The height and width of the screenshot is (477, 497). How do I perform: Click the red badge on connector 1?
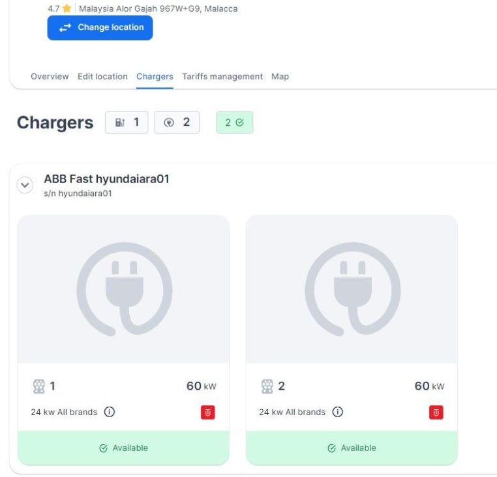point(208,412)
